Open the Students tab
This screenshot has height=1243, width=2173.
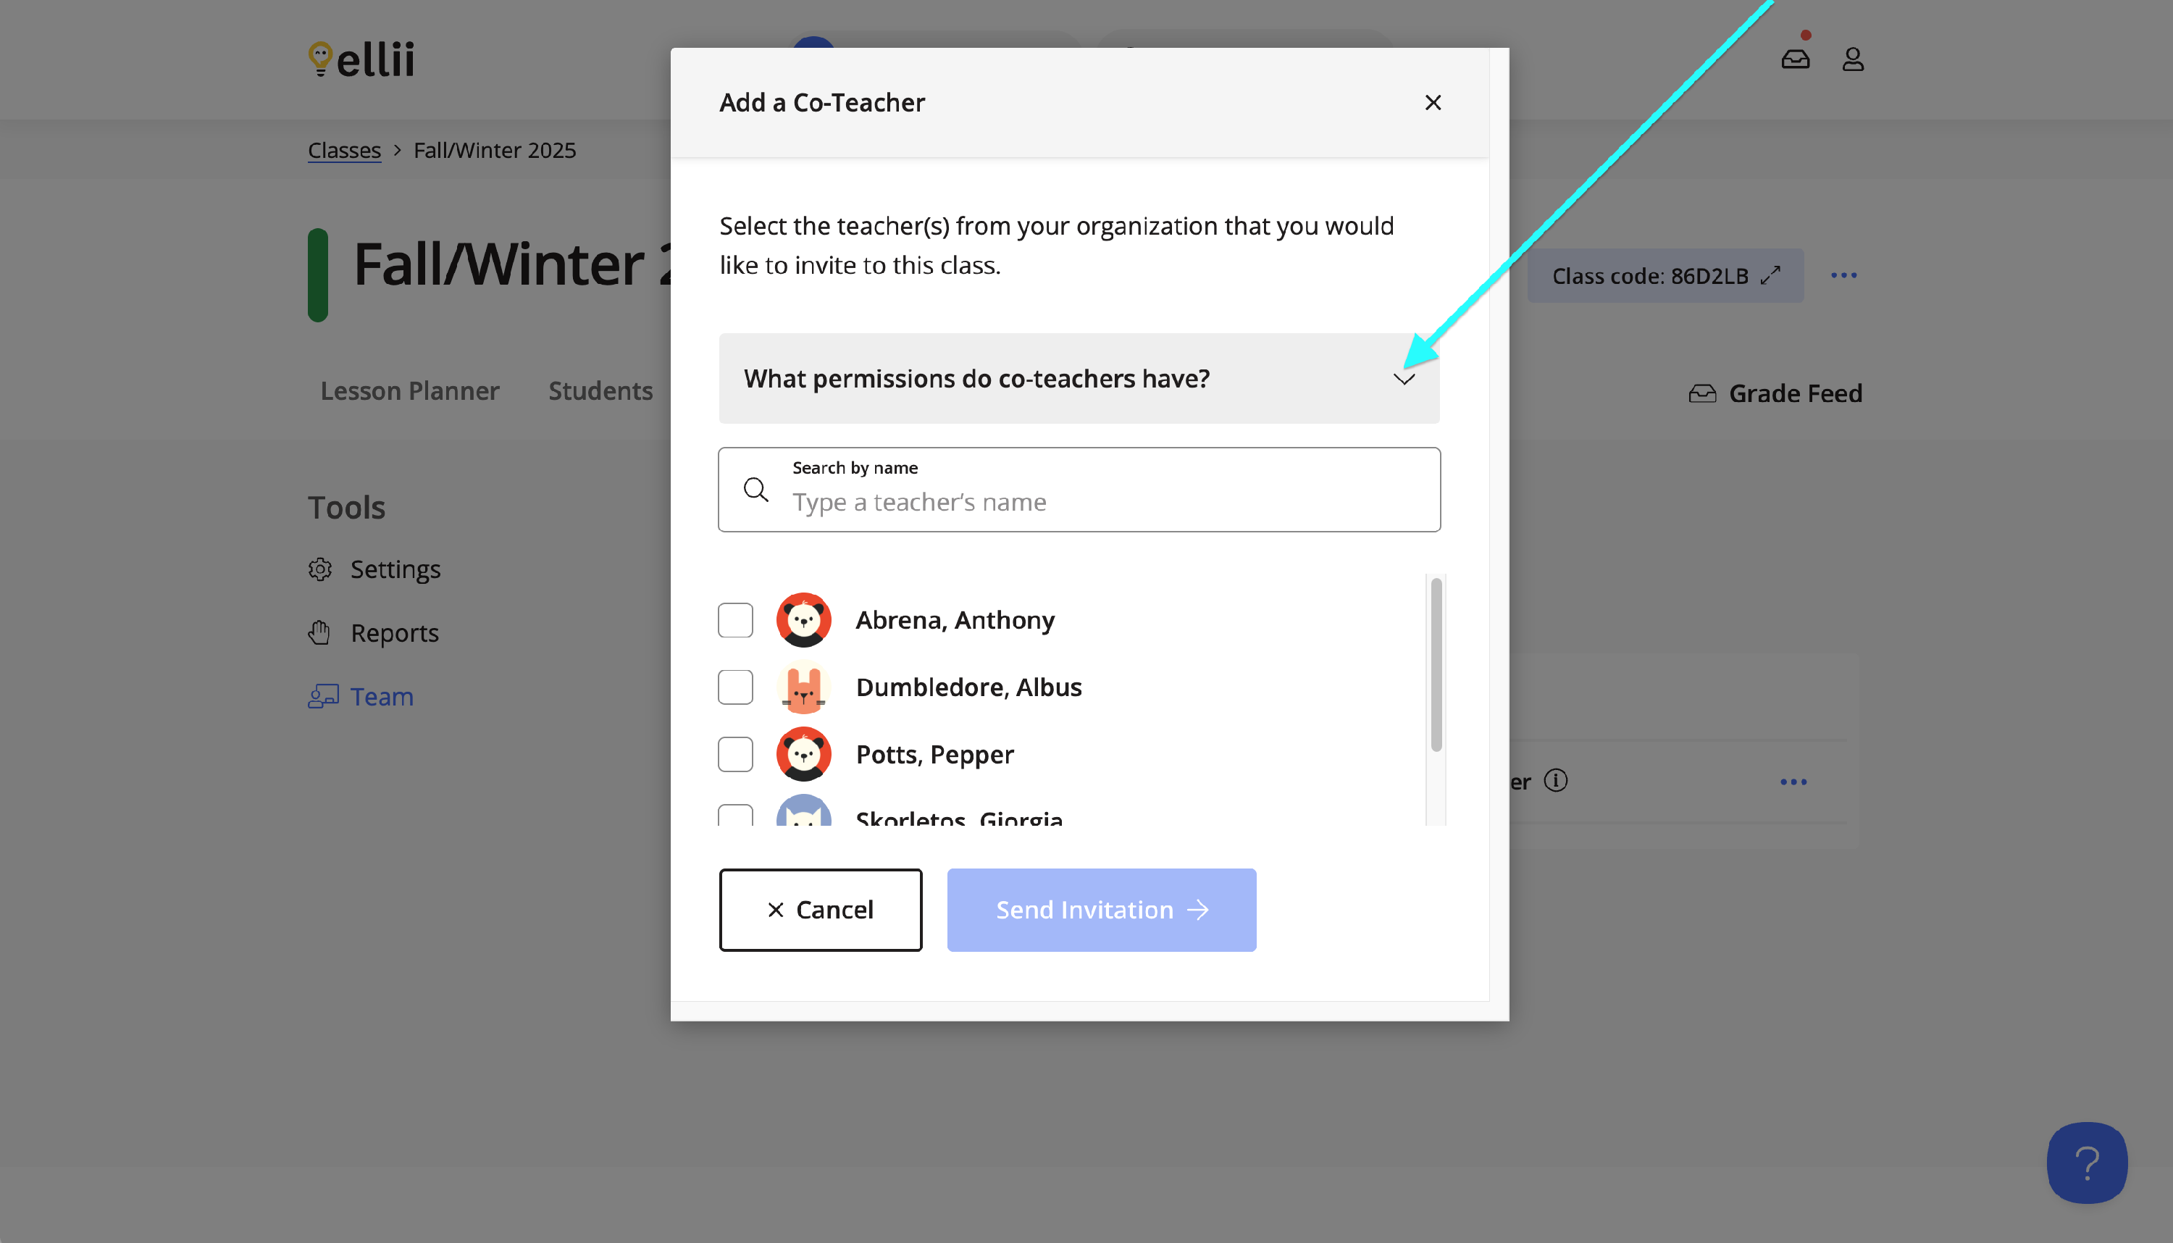click(600, 391)
